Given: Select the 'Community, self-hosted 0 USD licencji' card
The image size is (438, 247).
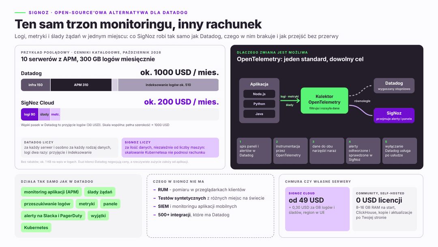Looking at the screenshot, I should click(x=384, y=209).
